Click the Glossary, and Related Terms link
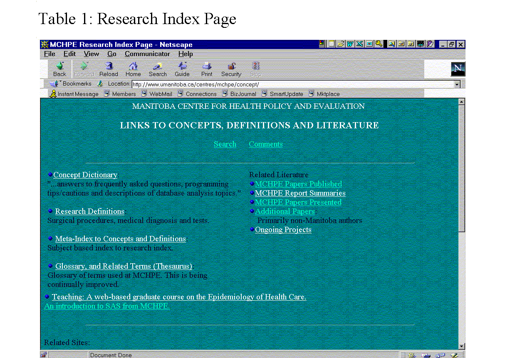The image size is (505, 358). point(124,266)
